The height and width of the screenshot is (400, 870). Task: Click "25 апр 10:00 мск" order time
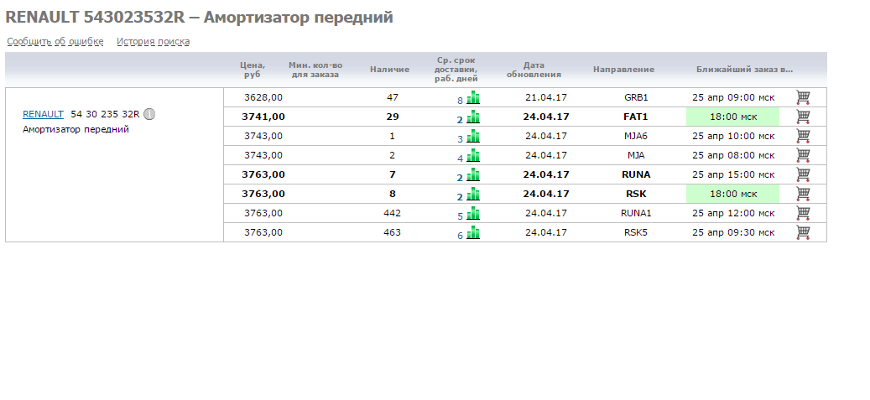pos(733,136)
